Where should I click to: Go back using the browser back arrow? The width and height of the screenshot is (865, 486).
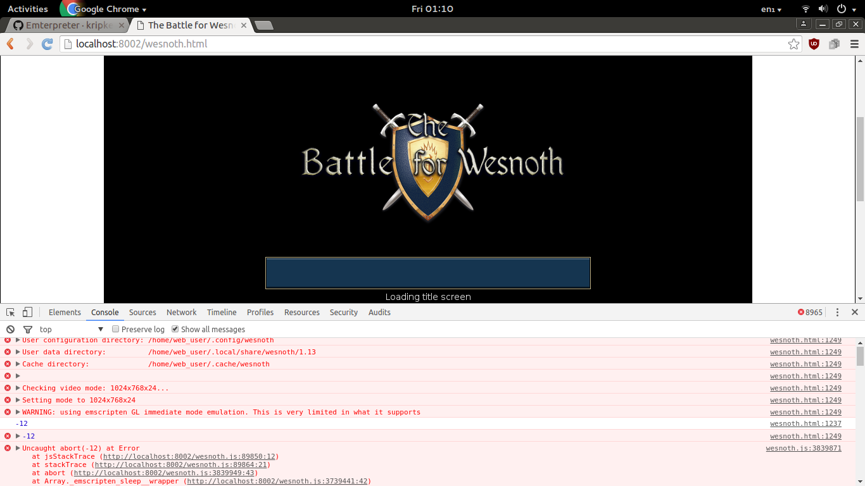point(10,44)
